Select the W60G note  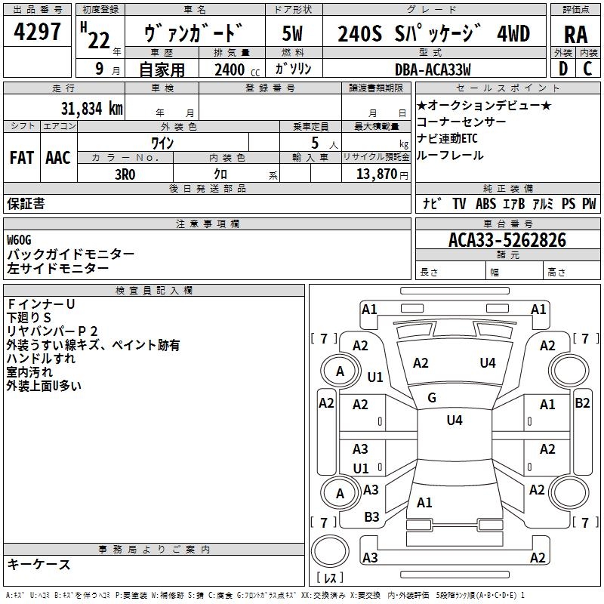(19, 240)
